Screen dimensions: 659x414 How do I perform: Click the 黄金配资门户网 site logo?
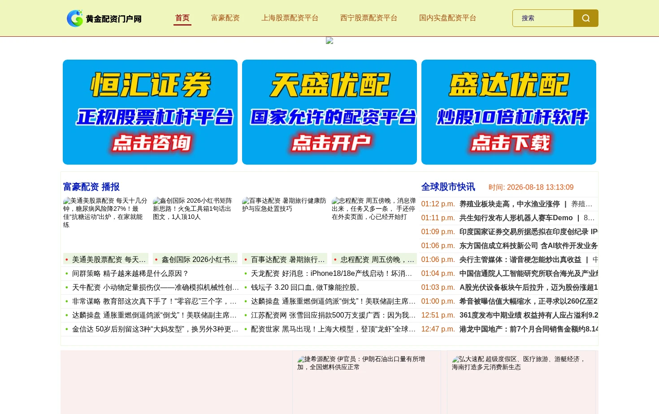click(x=104, y=18)
